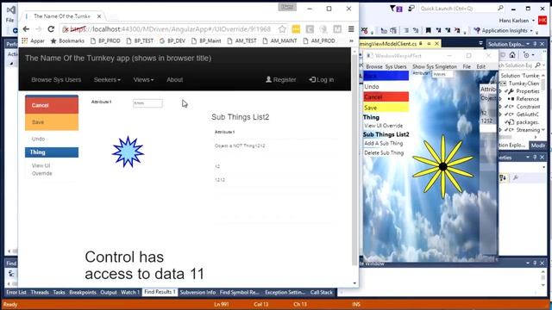Click the yellow extension icon in the browser toolbar
The image size is (552, 310).
coord(296,29)
